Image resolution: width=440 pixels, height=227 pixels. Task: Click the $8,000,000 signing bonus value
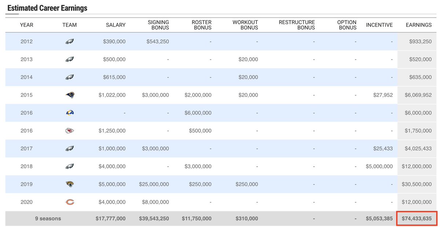155,202
